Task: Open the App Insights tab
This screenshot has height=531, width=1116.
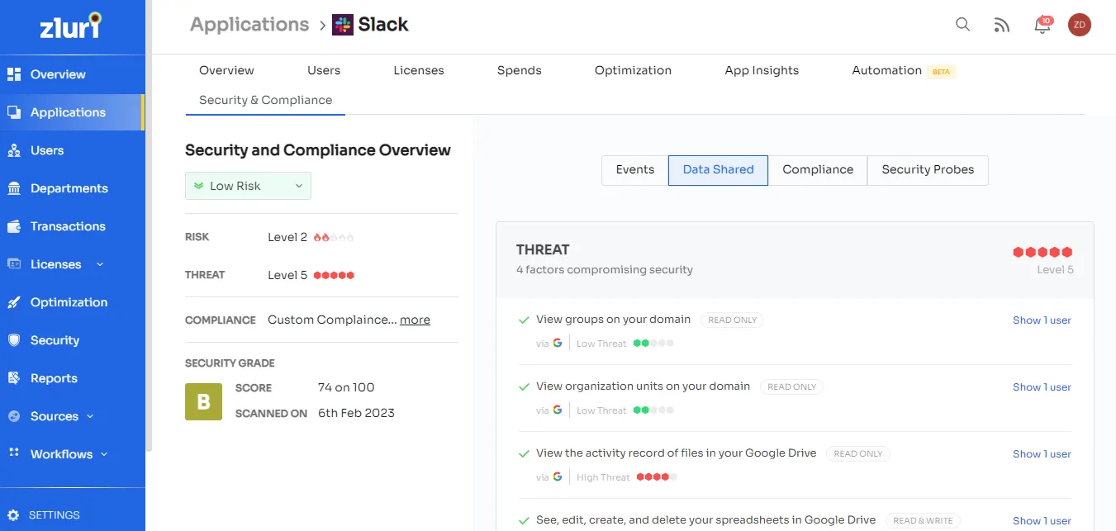Action: (762, 70)
